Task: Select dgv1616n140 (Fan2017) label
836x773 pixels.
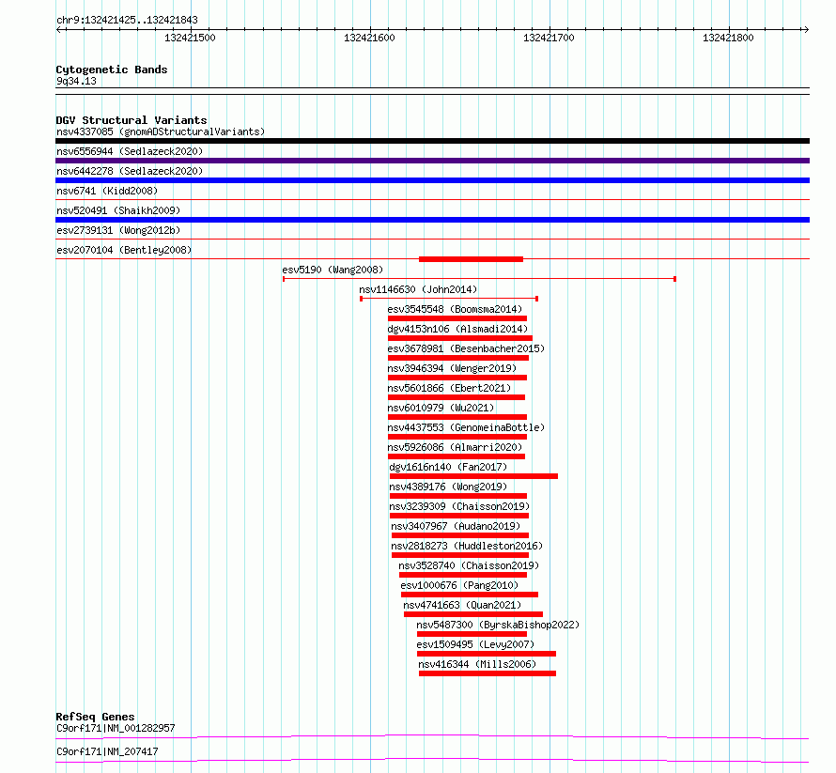Action: [448, 467]
